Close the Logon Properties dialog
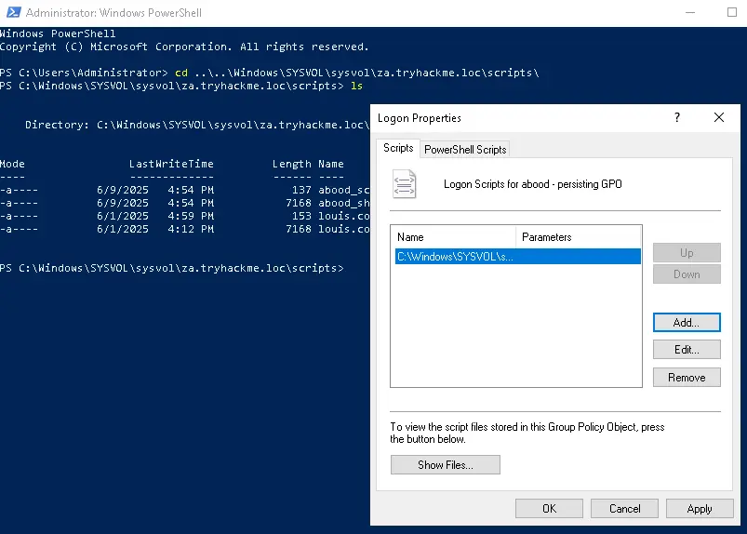Image resolution: width=747 pixels, height=534 pixels. (x=719, y=117)
